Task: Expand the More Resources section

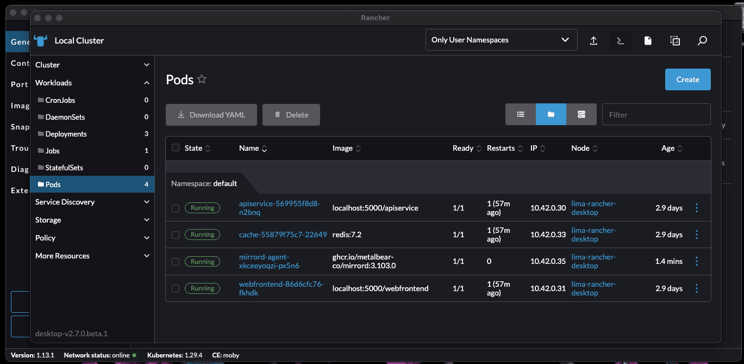Action: tap(92, 256)
